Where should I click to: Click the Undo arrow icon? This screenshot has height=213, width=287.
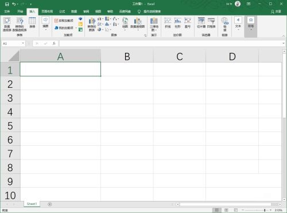tap(14, 4)
